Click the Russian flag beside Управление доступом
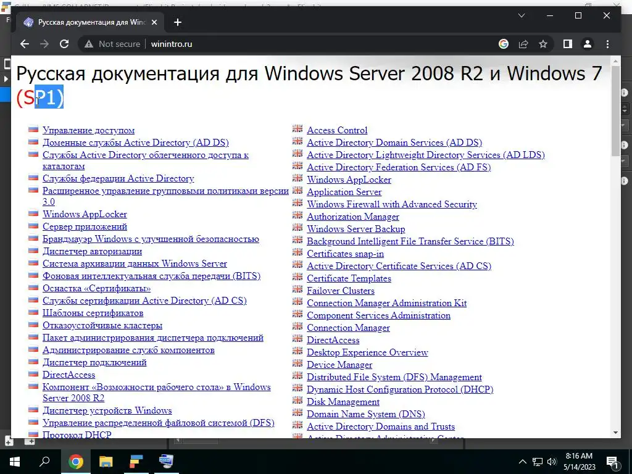This screenshot has height=474, width=632. 33,130
